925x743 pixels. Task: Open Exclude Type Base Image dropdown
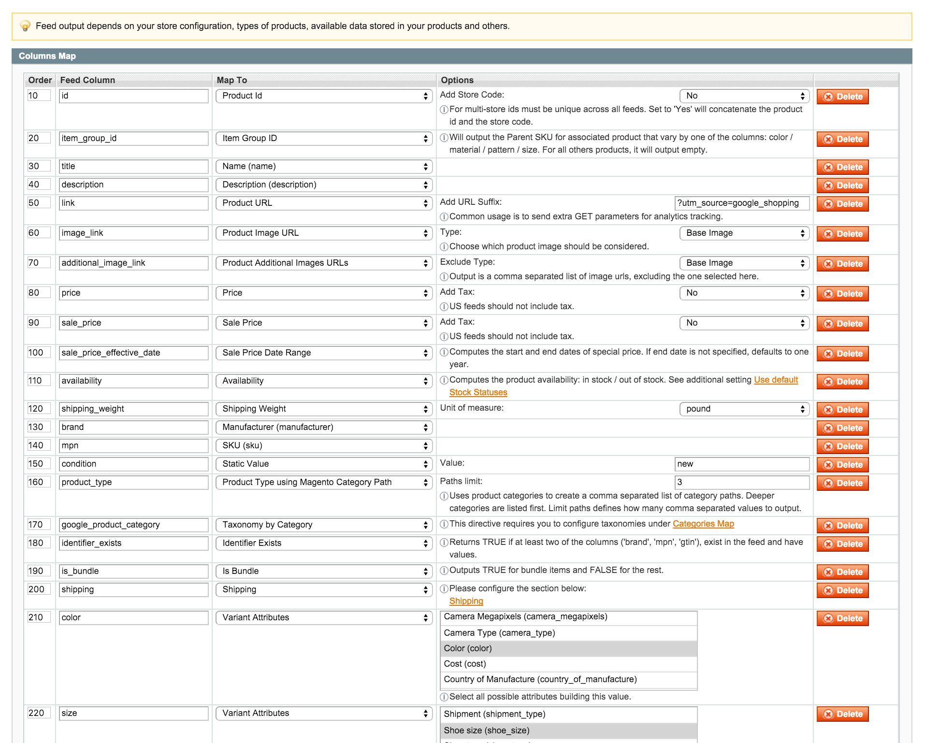[x=744, y=263]
